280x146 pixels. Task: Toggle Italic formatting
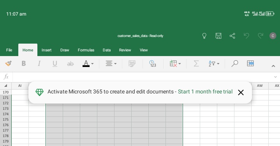[39, 63]
